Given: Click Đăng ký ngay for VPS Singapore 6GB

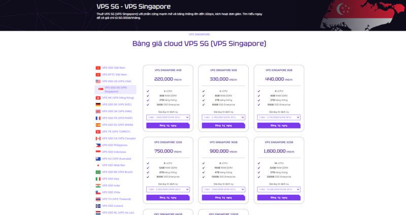Looking at the screenshot, I should click(x=223, y=125).
